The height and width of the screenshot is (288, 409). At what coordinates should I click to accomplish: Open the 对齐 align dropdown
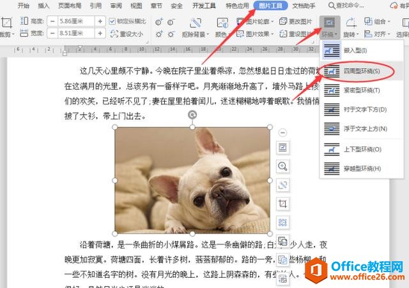pyautogui.click(x=377, y=34)
